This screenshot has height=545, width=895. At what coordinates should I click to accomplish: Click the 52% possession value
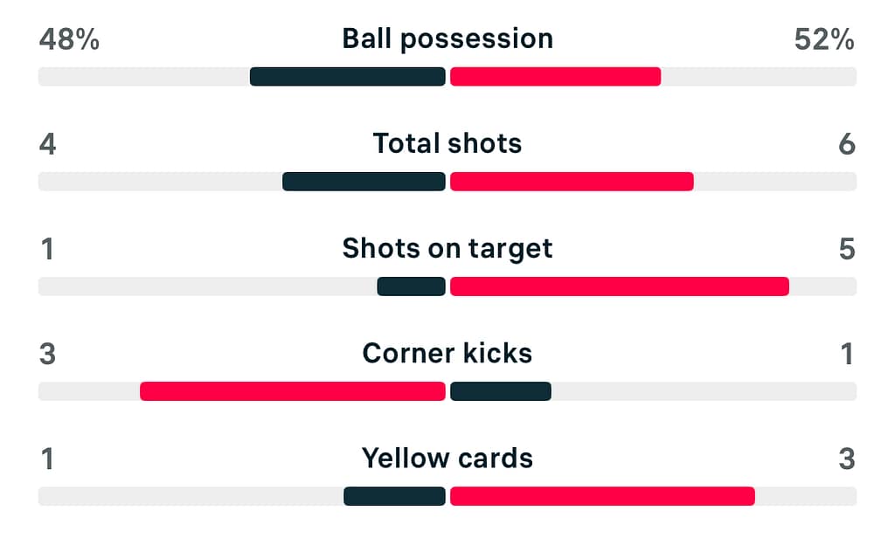[824, 39]
